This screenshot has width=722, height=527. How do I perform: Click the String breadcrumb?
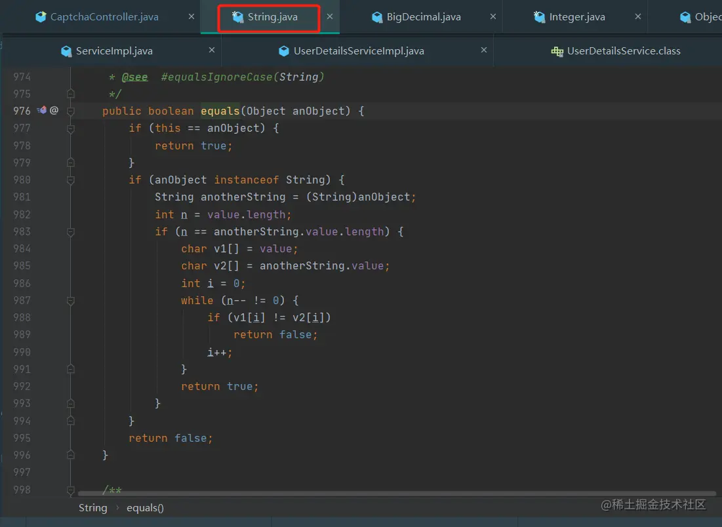93,508
